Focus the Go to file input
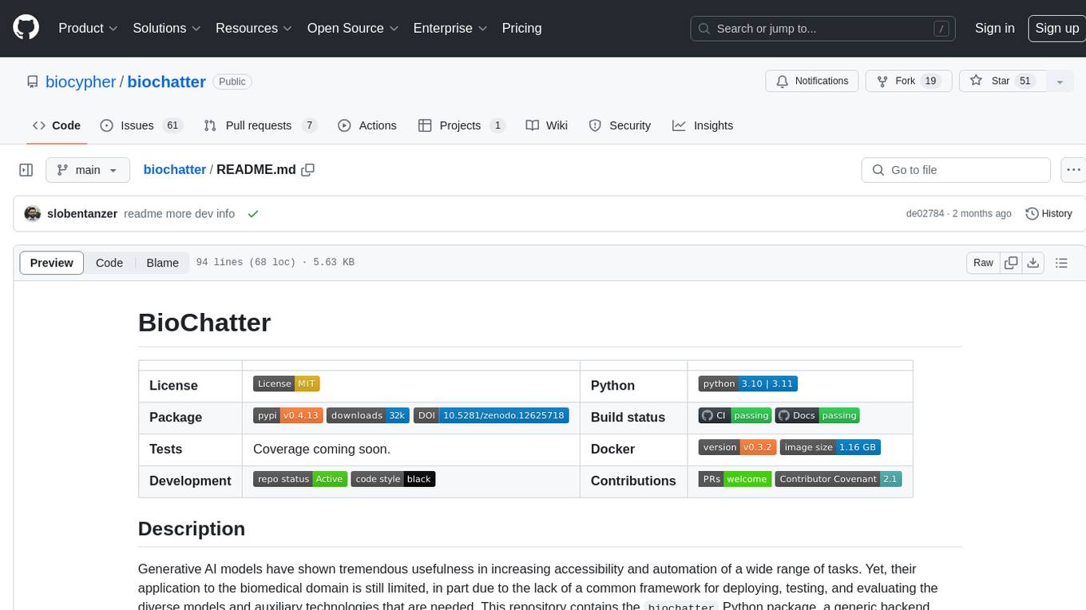1086x610 pixels. tap(956, 170)
